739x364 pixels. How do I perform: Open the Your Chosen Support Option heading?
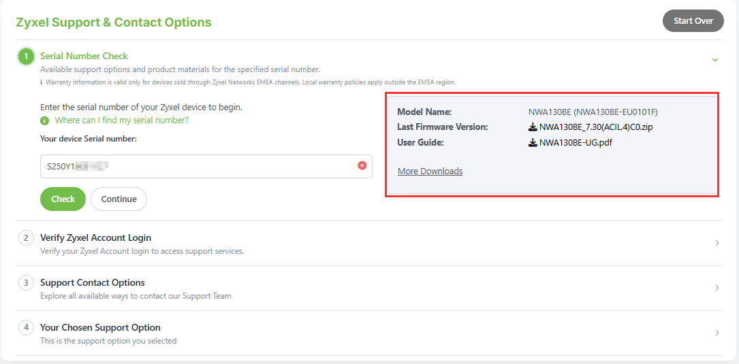pos(100,327)
